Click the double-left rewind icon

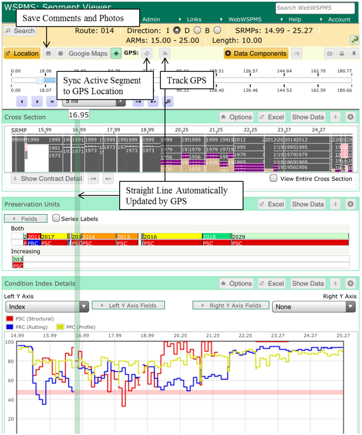(x=138, y=102)
